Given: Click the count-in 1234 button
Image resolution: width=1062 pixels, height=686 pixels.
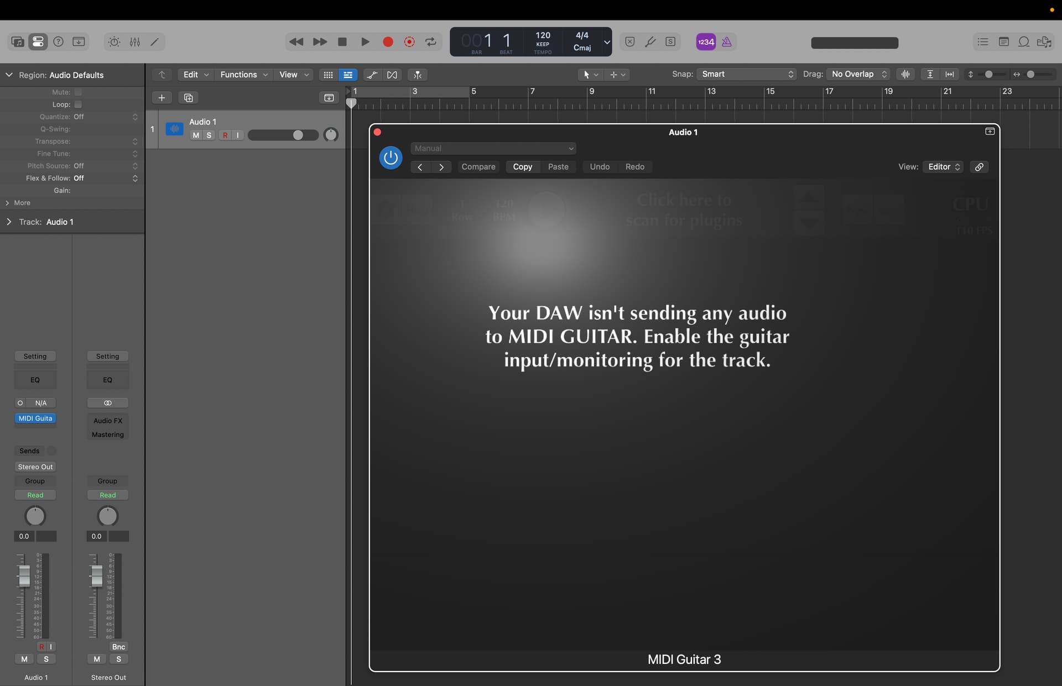Looking at the screenshot, I should (706, 42).
